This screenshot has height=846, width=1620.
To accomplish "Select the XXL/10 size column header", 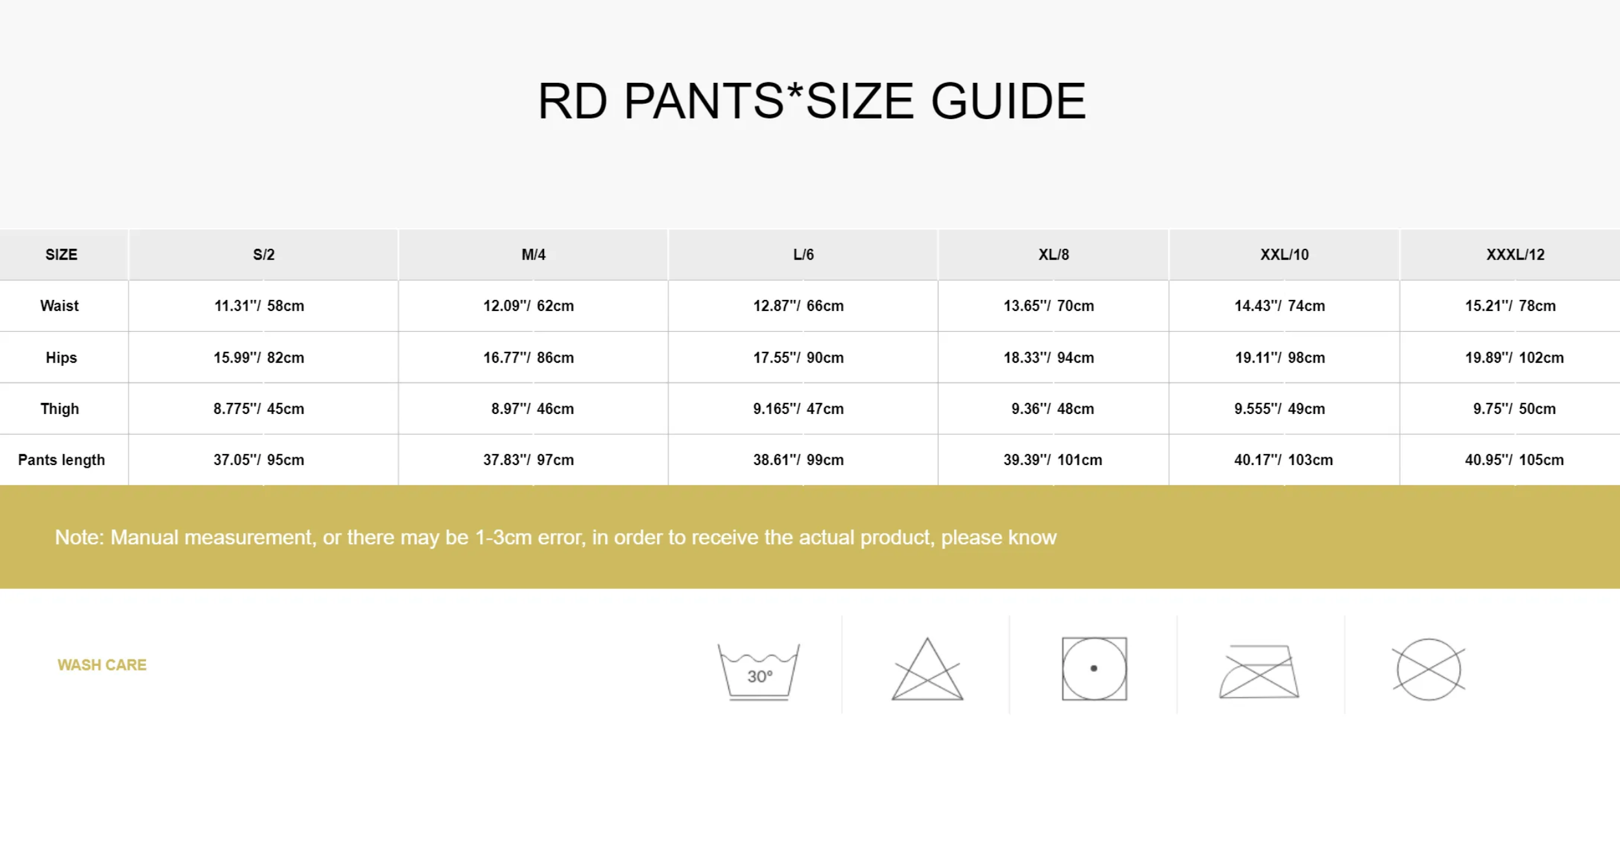I will click(1284, 255).
